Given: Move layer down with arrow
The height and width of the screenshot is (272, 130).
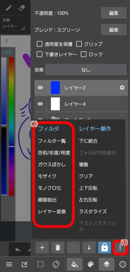Looking at the screenshot, I should (89, 248).
